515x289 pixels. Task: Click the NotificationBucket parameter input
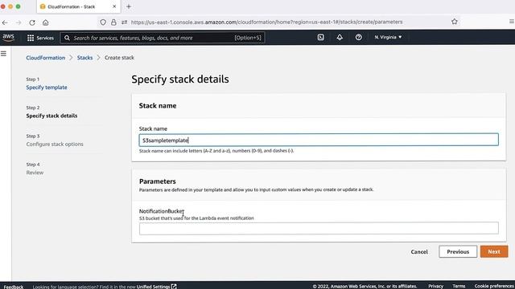click(x=319, y=228)
